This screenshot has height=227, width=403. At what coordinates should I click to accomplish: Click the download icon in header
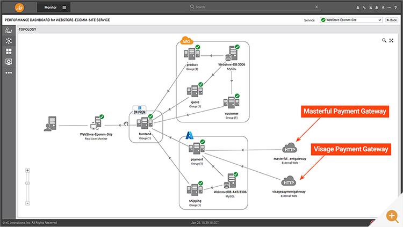[383, 8]
